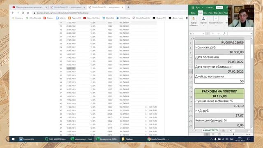Select the best price cell 101,10
This screenshot has width=263, height=148.
(219, 106)
